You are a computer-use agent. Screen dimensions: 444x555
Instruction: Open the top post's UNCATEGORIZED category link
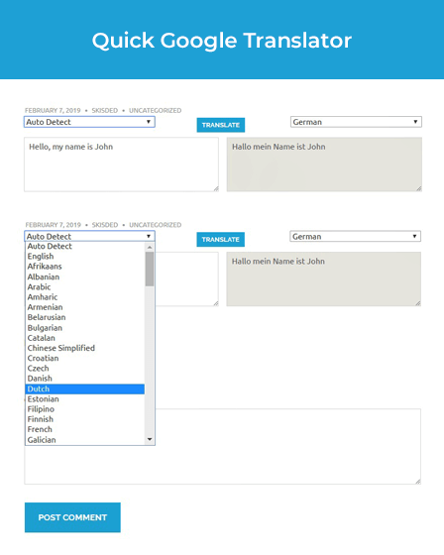155,110
